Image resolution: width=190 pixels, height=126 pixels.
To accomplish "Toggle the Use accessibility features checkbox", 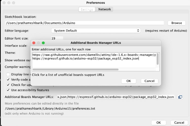I will pos(8,90).
